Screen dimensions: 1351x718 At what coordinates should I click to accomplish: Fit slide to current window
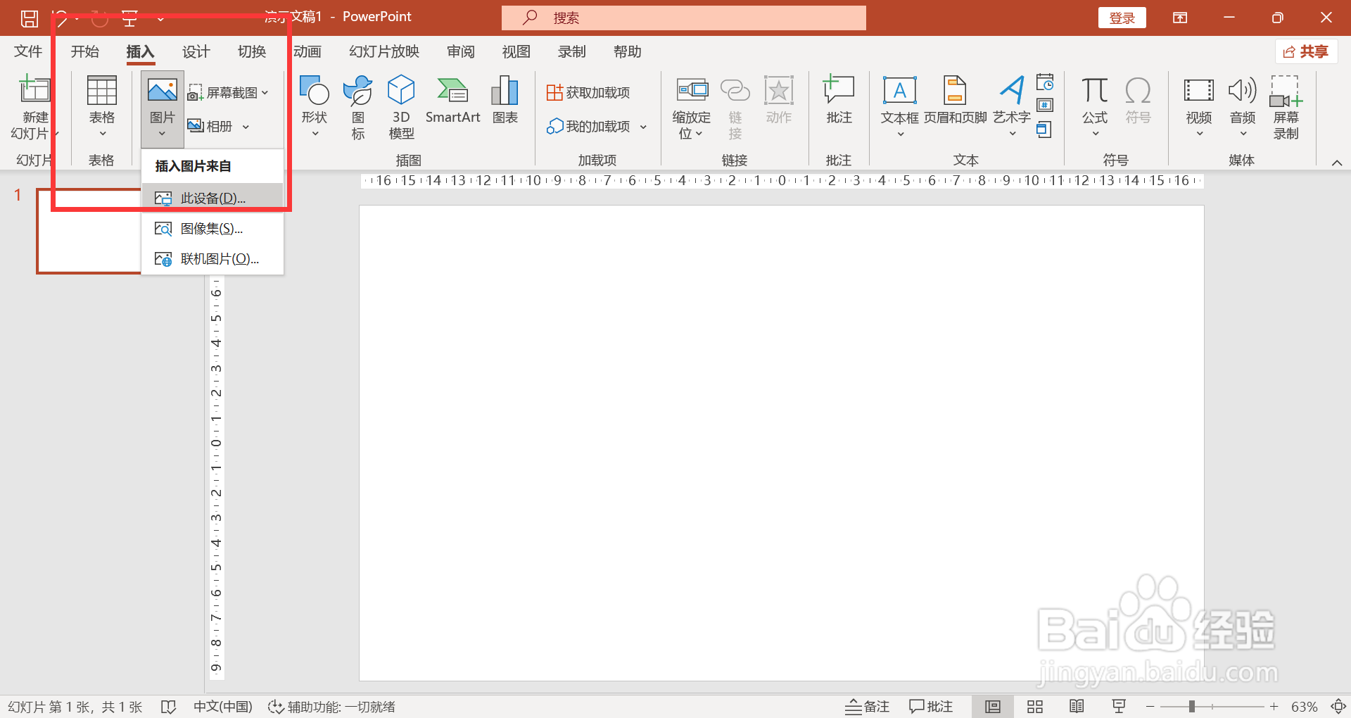1338,707
